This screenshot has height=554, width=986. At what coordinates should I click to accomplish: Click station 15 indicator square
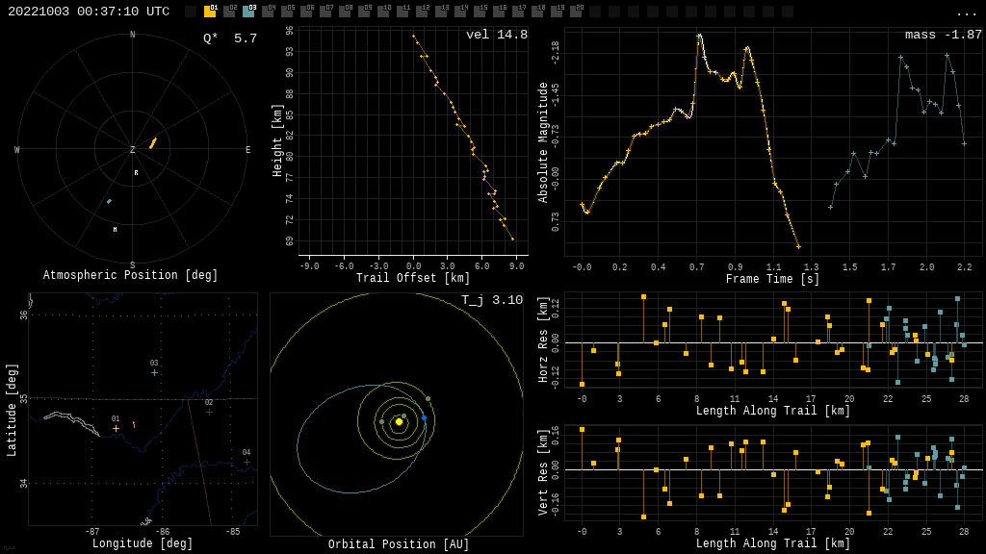point(480,12)
